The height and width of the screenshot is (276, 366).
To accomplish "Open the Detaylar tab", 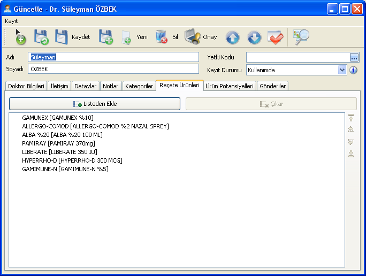I will (86, 86).
